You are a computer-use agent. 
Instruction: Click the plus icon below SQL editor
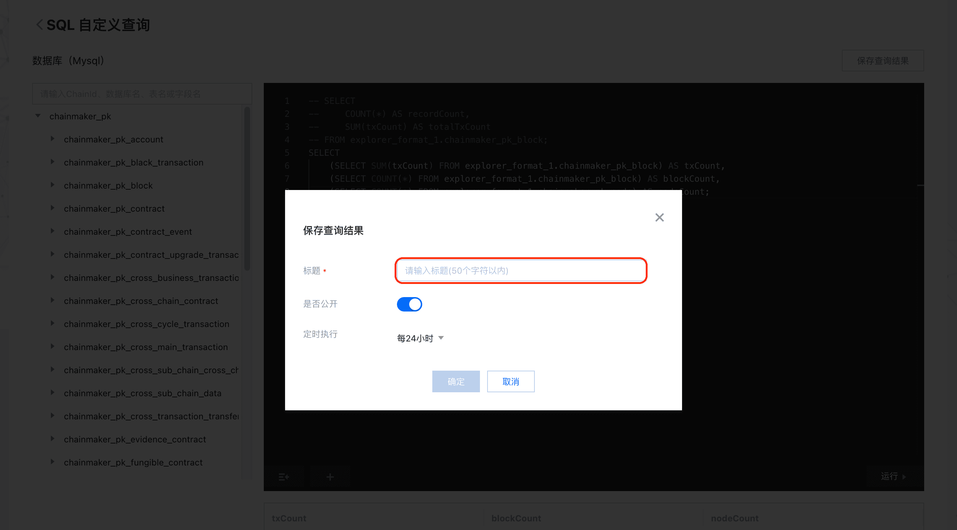pyautogui.click(x=330, y=477)
